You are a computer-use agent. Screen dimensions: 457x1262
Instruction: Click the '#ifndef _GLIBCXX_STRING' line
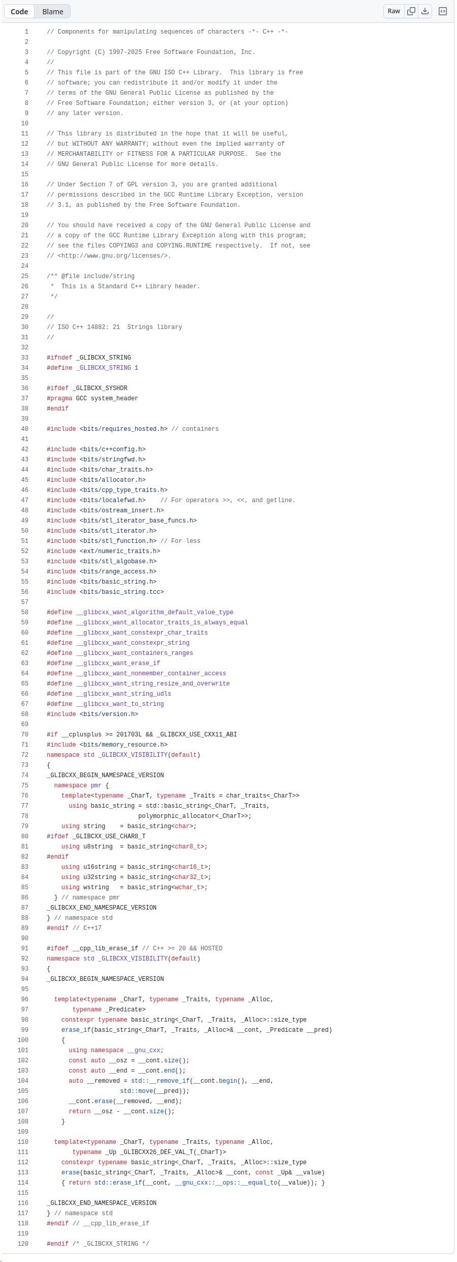click(x=89, y=358)
